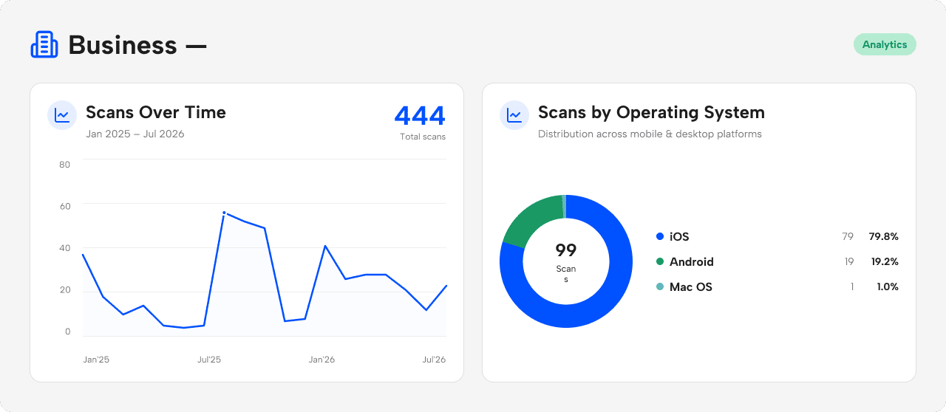Viewport: 946px width, 412px height.
Task: Click the 80 y-axis label
Action: point(65,164)
